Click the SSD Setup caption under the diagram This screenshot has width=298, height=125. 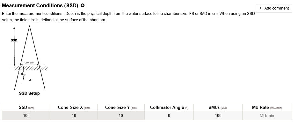coord(29,93)
